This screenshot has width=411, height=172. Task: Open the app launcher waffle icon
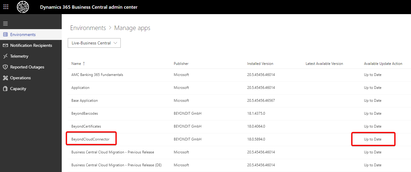pyautogui.click(x=6, y=7)
